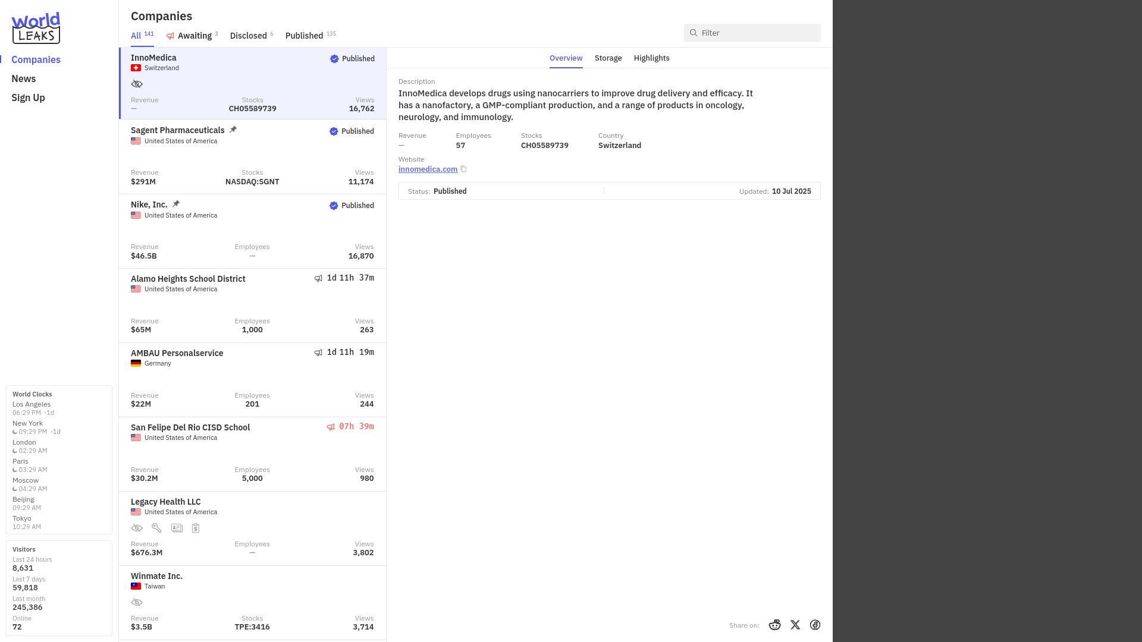The width and height of the screenshot is (1142, 642).
Task: Click the World Leaks logo
Action: (36, 28)
